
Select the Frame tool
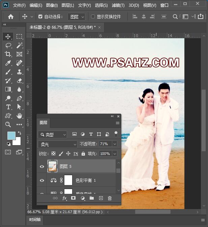click(x=19, y=54)
